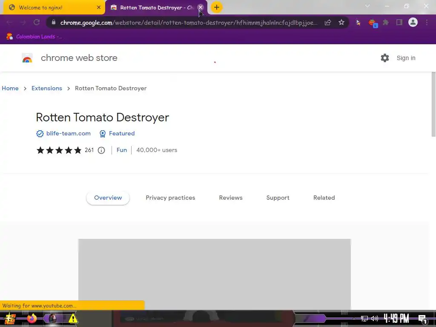This screenshot has width=436, height=327.
Task: Open the volume tray icon
Action: tap(375, 318)
